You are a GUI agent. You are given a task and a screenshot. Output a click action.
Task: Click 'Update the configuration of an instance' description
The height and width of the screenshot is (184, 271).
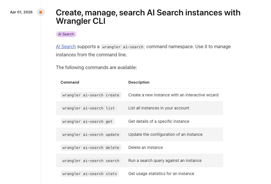(165, 134)
